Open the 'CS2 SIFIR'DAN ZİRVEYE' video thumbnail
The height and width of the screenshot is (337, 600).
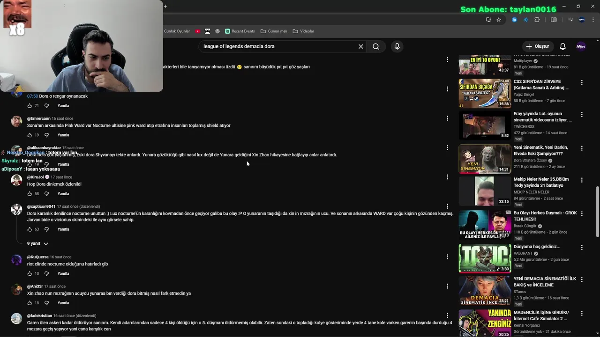485,93
